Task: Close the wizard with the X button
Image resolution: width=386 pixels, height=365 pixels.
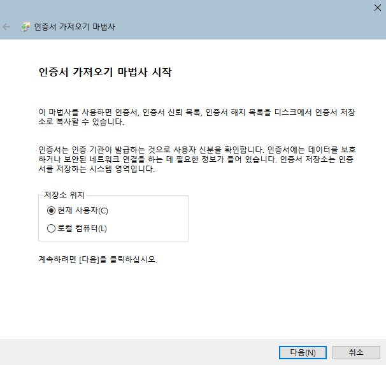Action: pos(377,8)
